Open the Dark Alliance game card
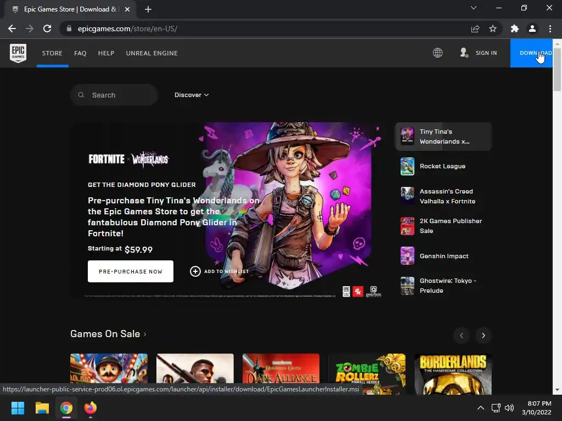The height and width of the screenshot is (421, 562). (x=281, y=369)
